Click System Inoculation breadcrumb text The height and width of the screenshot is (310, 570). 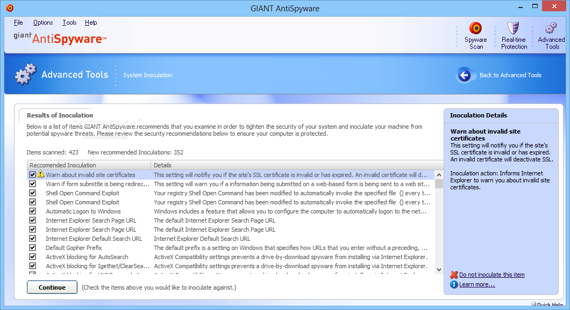tap(147, 75)
